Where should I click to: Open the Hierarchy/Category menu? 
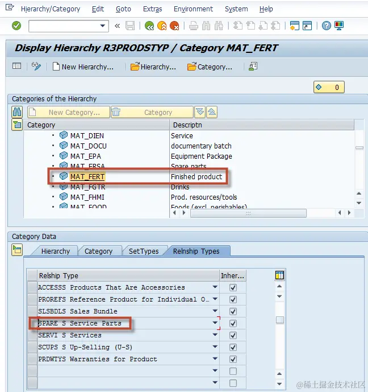click(x=51, y=9)
